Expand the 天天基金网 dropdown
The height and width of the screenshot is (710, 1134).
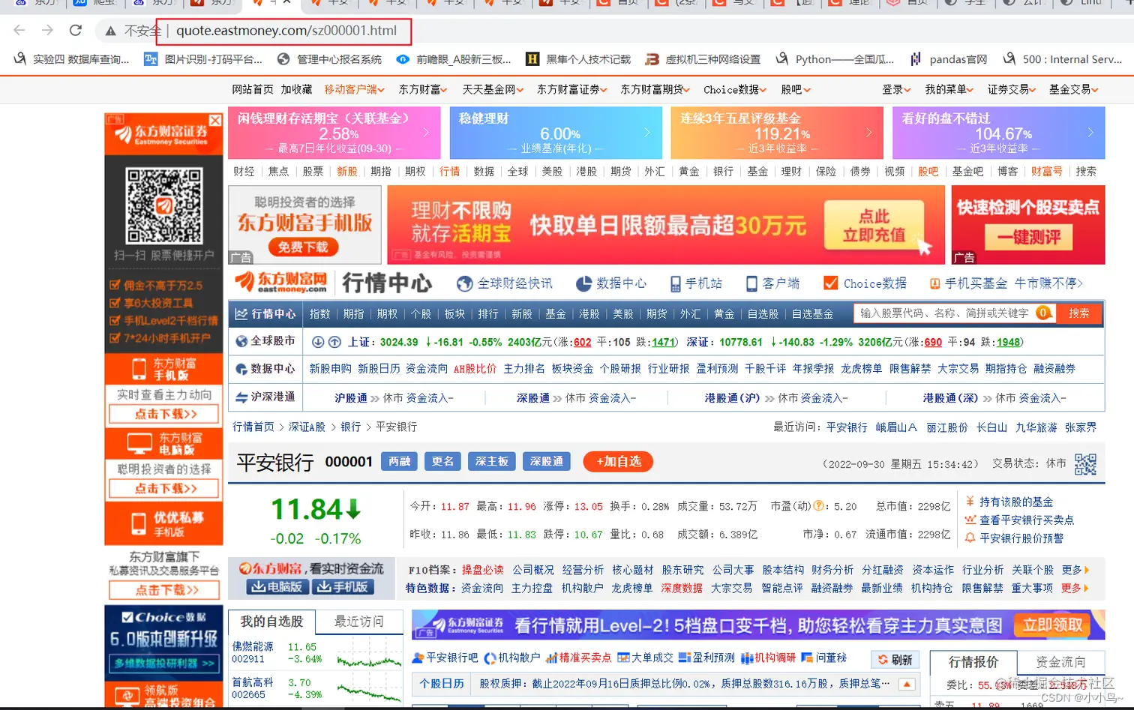(493, 89)
